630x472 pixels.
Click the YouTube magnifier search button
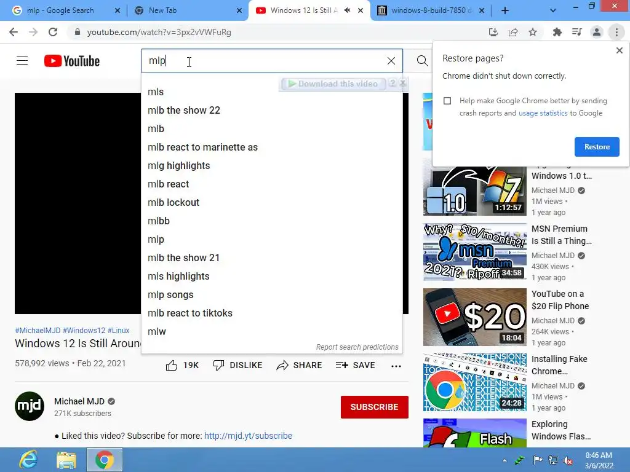coord(422,61)
